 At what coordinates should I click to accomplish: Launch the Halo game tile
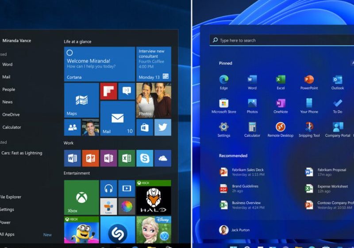[154, 198]
